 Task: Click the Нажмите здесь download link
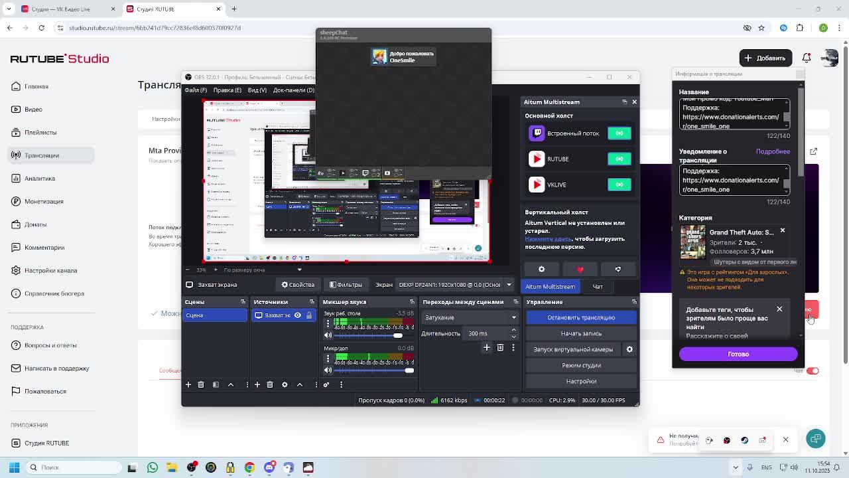[548, 239]
